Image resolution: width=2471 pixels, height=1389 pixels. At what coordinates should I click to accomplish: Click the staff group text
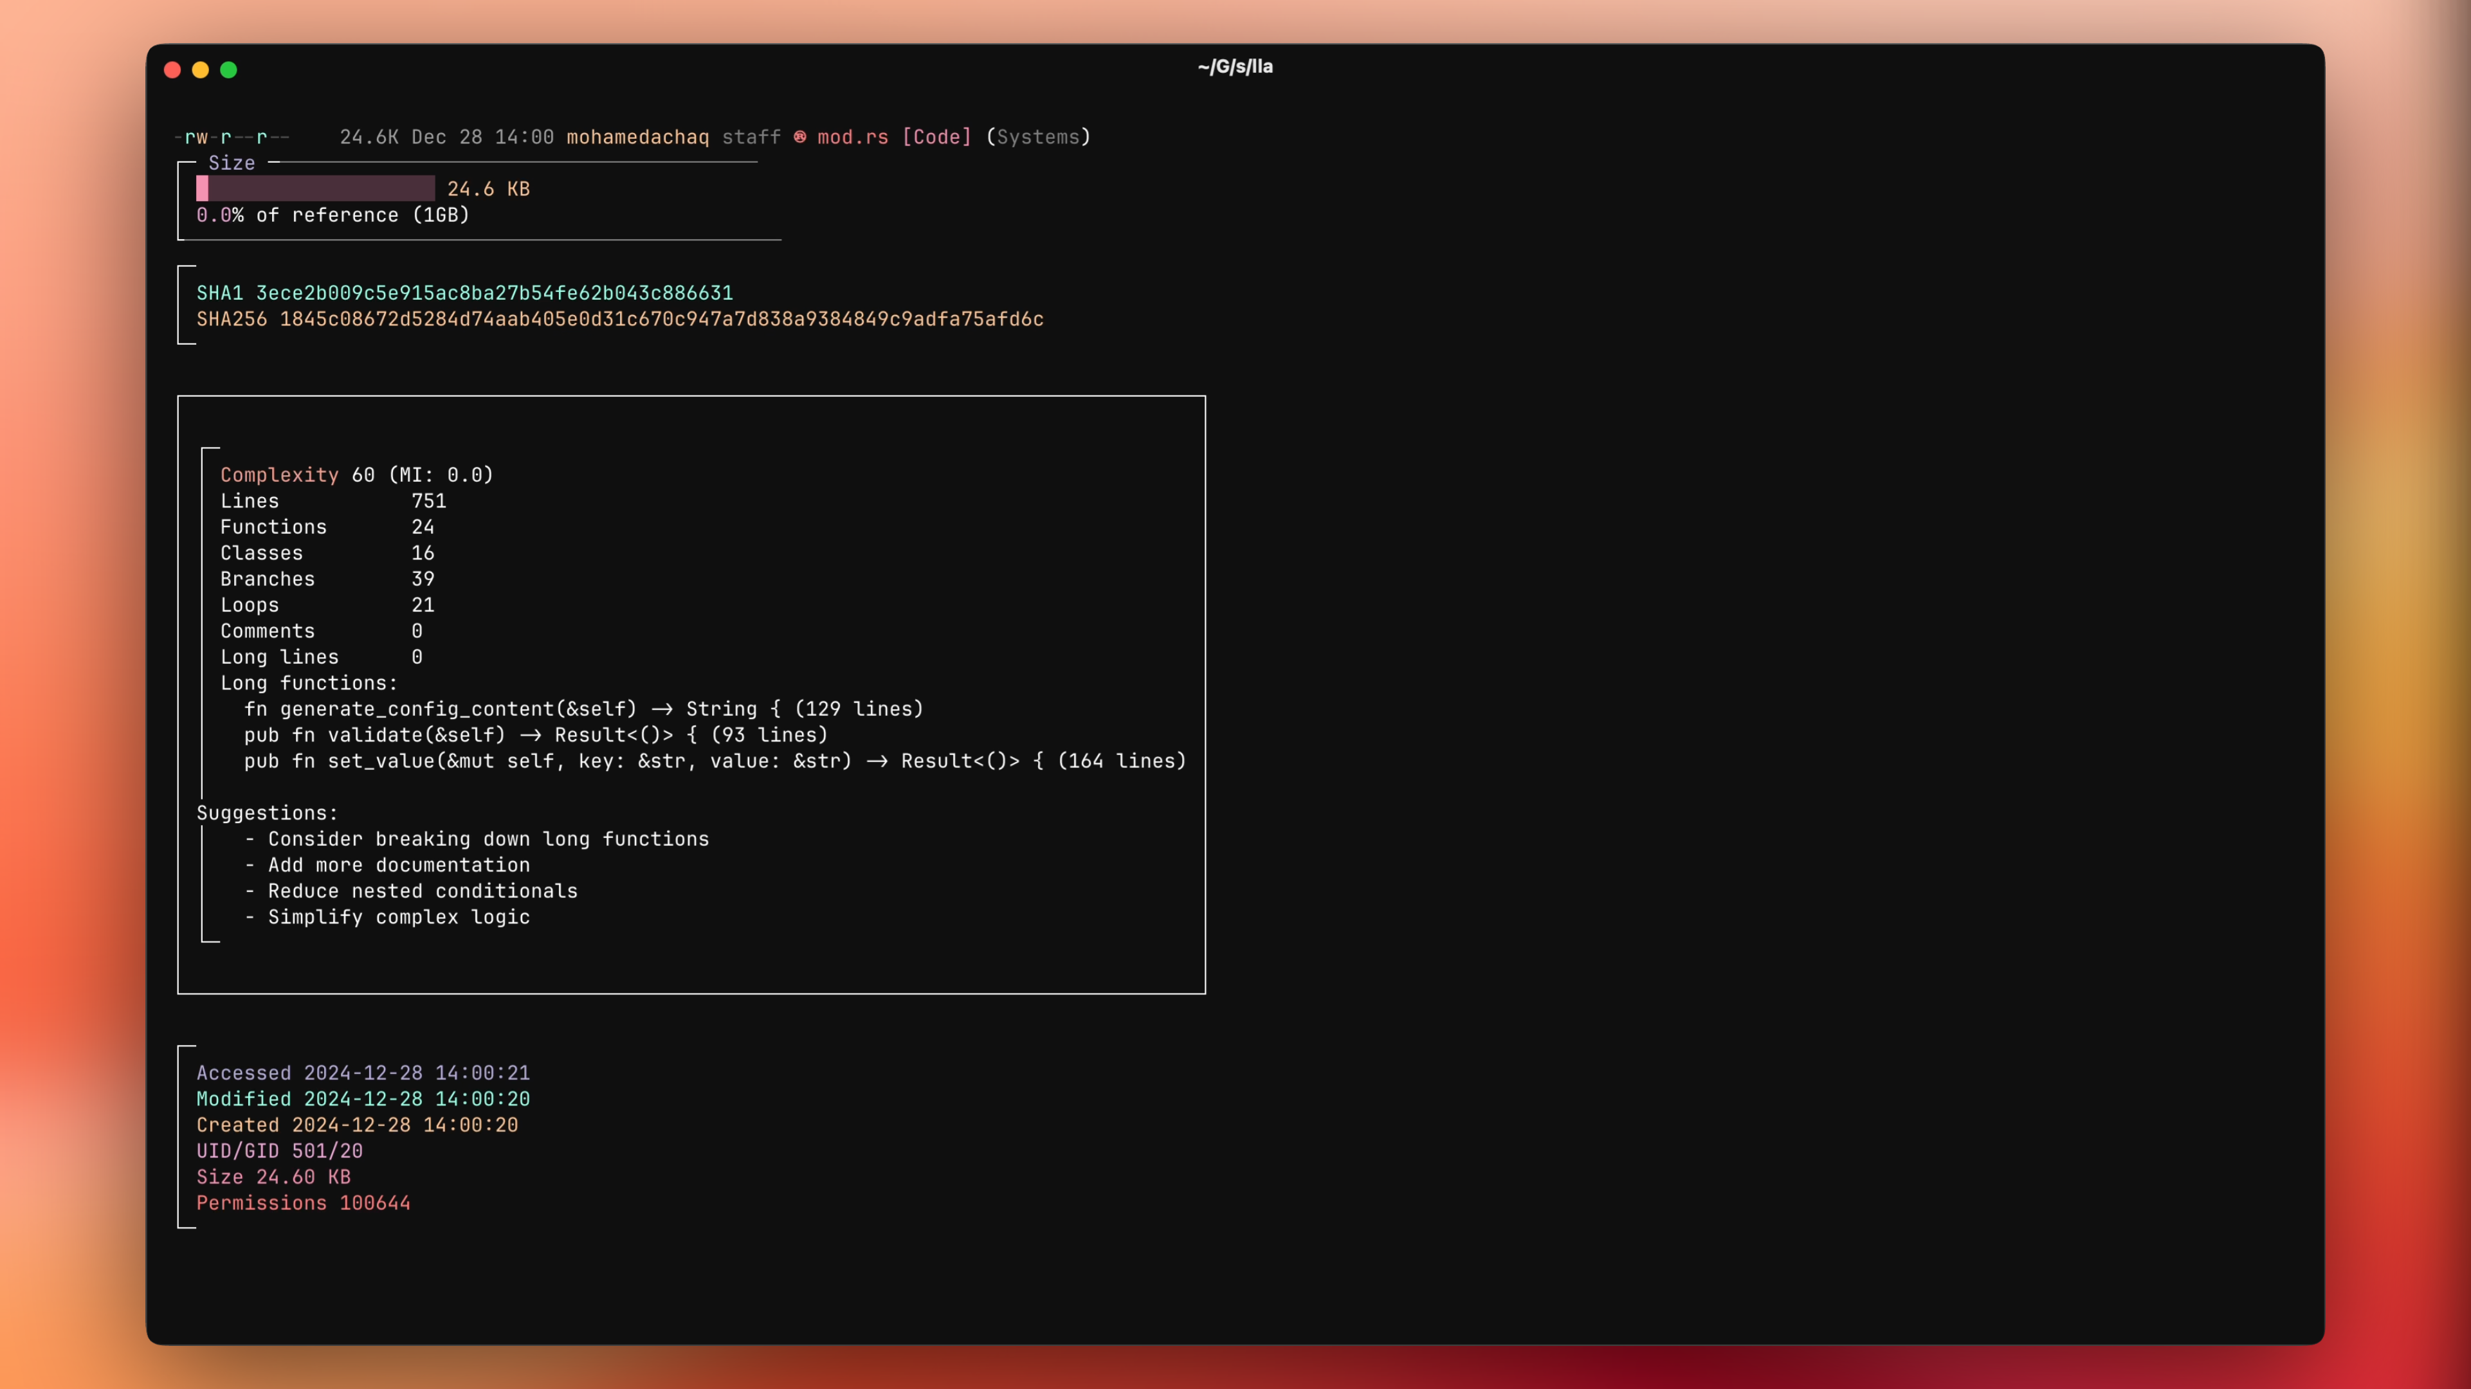[x=751, y=137]
